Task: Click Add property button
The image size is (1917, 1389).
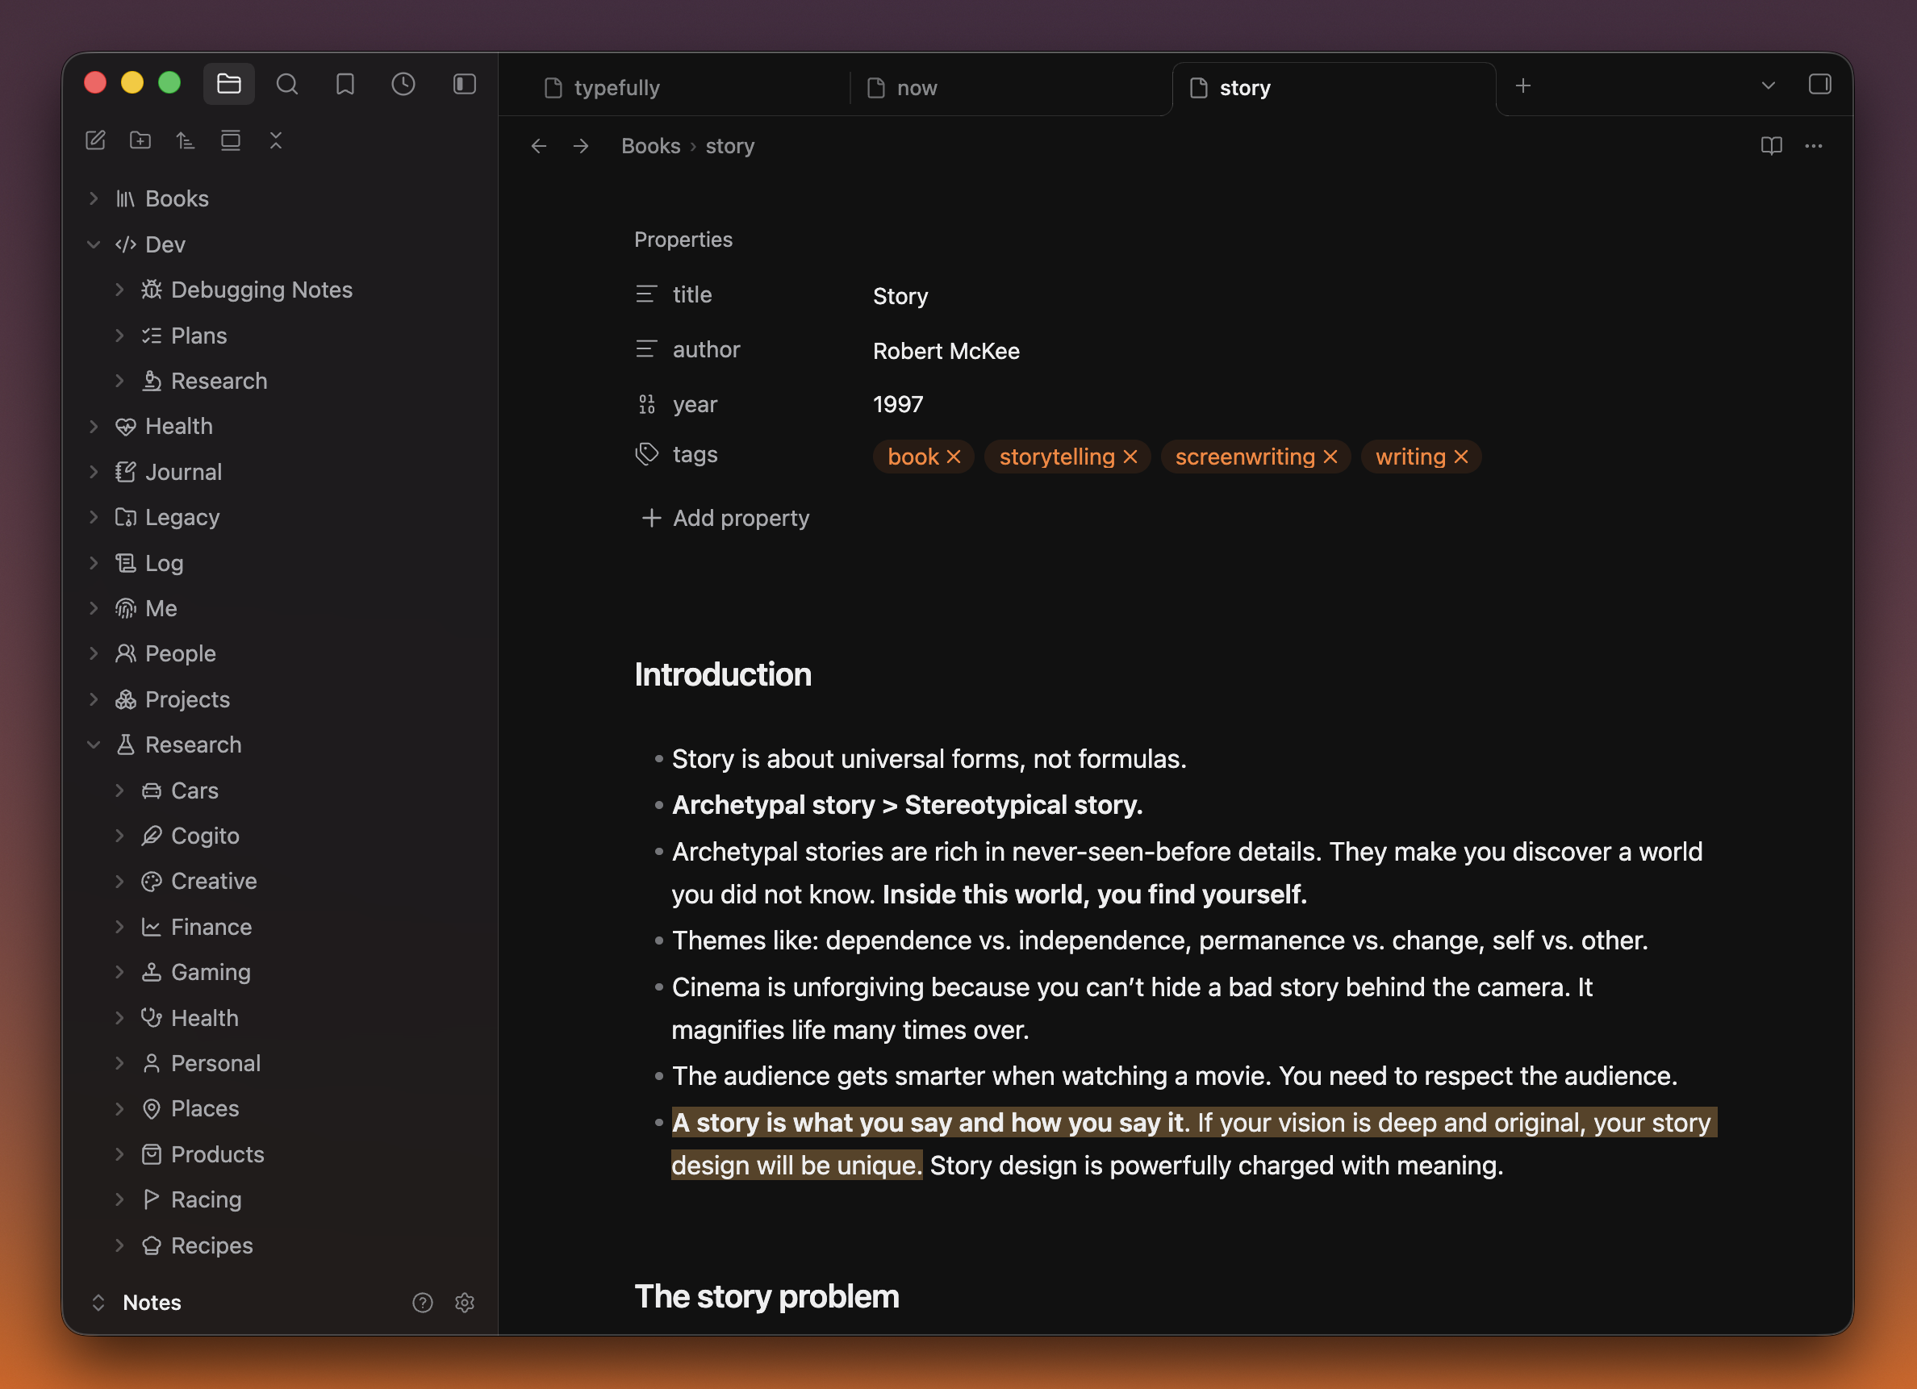Action: [x=725, y=518]
